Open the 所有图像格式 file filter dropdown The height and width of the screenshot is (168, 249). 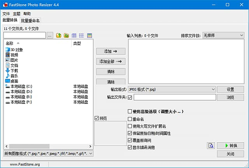48,154
